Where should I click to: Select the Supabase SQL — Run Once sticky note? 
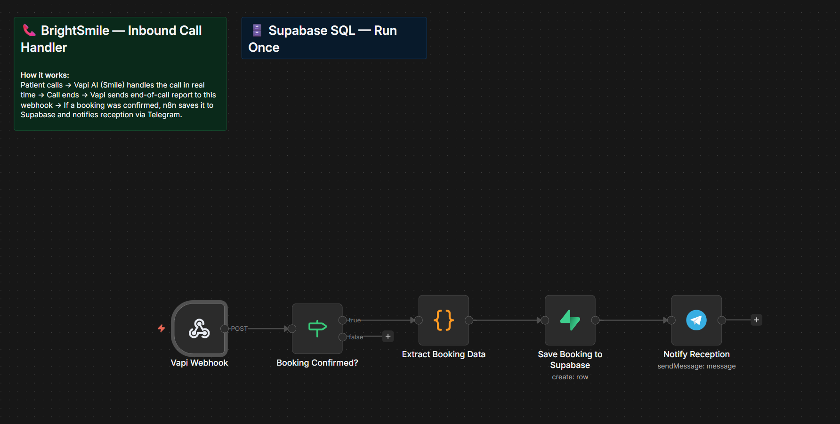[334, 38]
